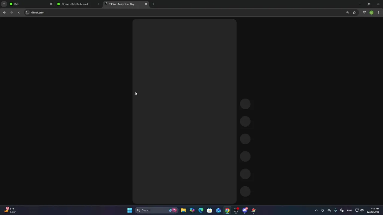The image size is (383, 215).
Task: Open Microsoft Store from the taskbar
Action: pos(210,210)
